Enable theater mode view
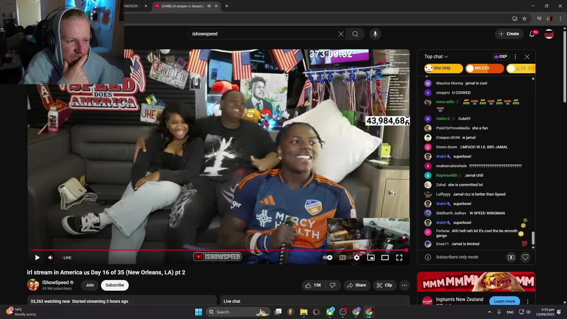567x319 pixels. (385, 257)
